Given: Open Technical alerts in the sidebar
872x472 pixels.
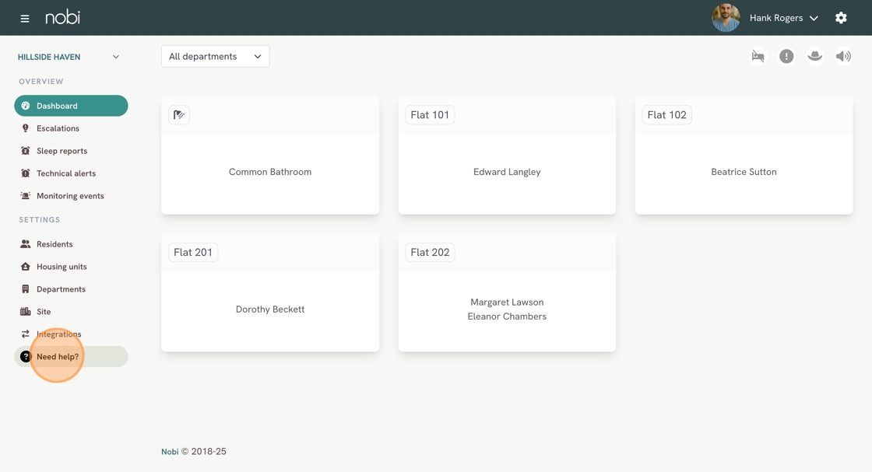Looking at the screenshot, I should (x=65, y=173).
